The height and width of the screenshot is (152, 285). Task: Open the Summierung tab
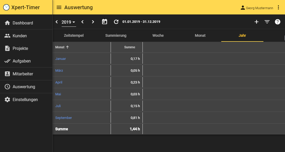(x=116, y=35)
